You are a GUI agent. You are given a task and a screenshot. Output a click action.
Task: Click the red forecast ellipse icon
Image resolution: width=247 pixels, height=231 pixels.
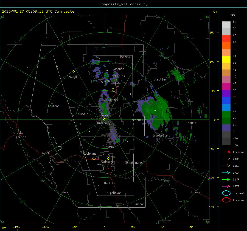[x=226, y=200]
